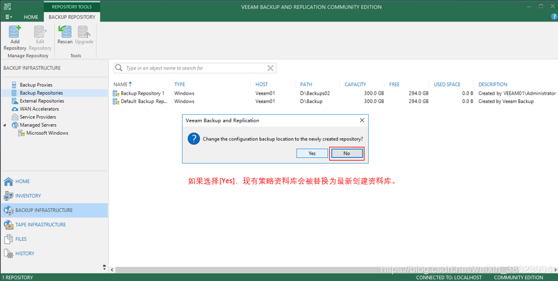The height and width of the screenshot is (281, 558).
Task: Sort by the CAPACITY column header
Action: [x=355, y=84]
